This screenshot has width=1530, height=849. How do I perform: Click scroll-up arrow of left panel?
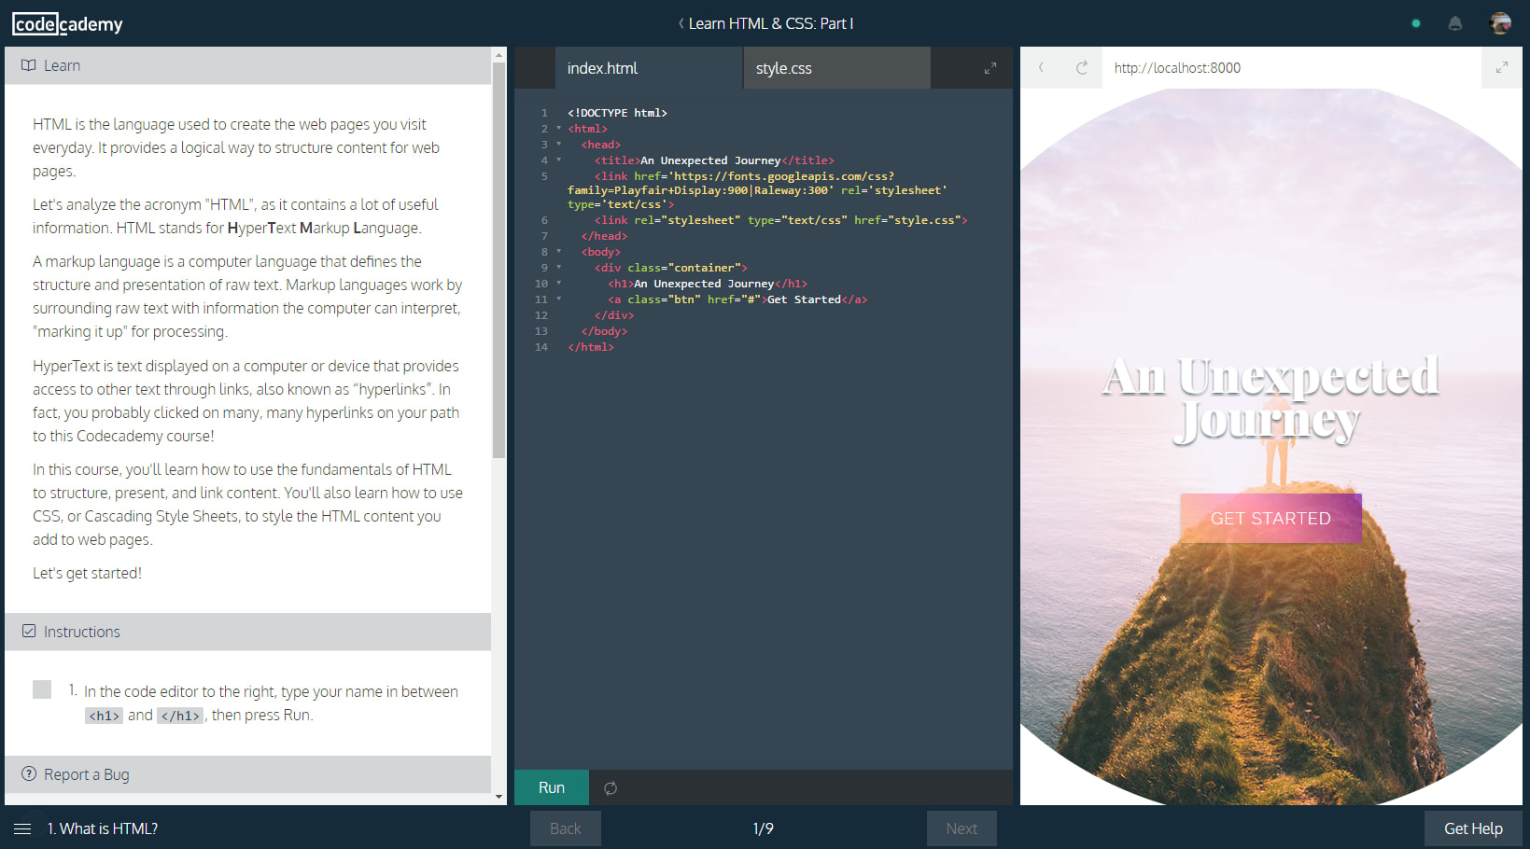(x=498, y=54)
